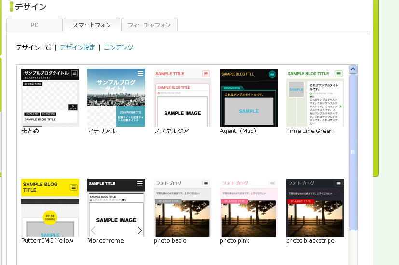Click hamburger menu icon in まとめ preview
Image resolution: width=399 pixels, height=265 pixels.
(74, 73)
